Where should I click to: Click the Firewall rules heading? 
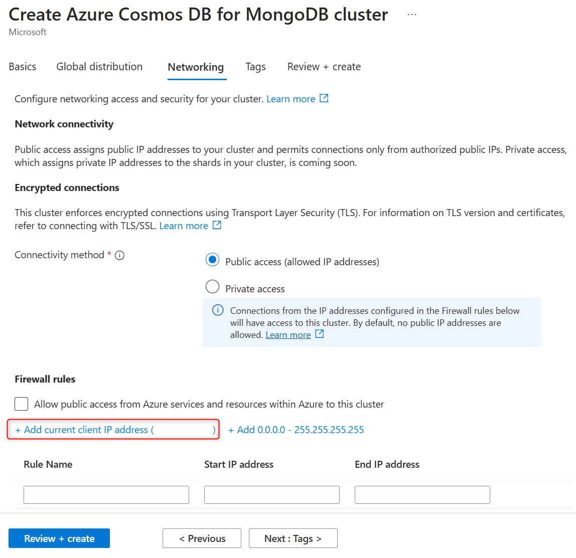(x=45, y=379)
